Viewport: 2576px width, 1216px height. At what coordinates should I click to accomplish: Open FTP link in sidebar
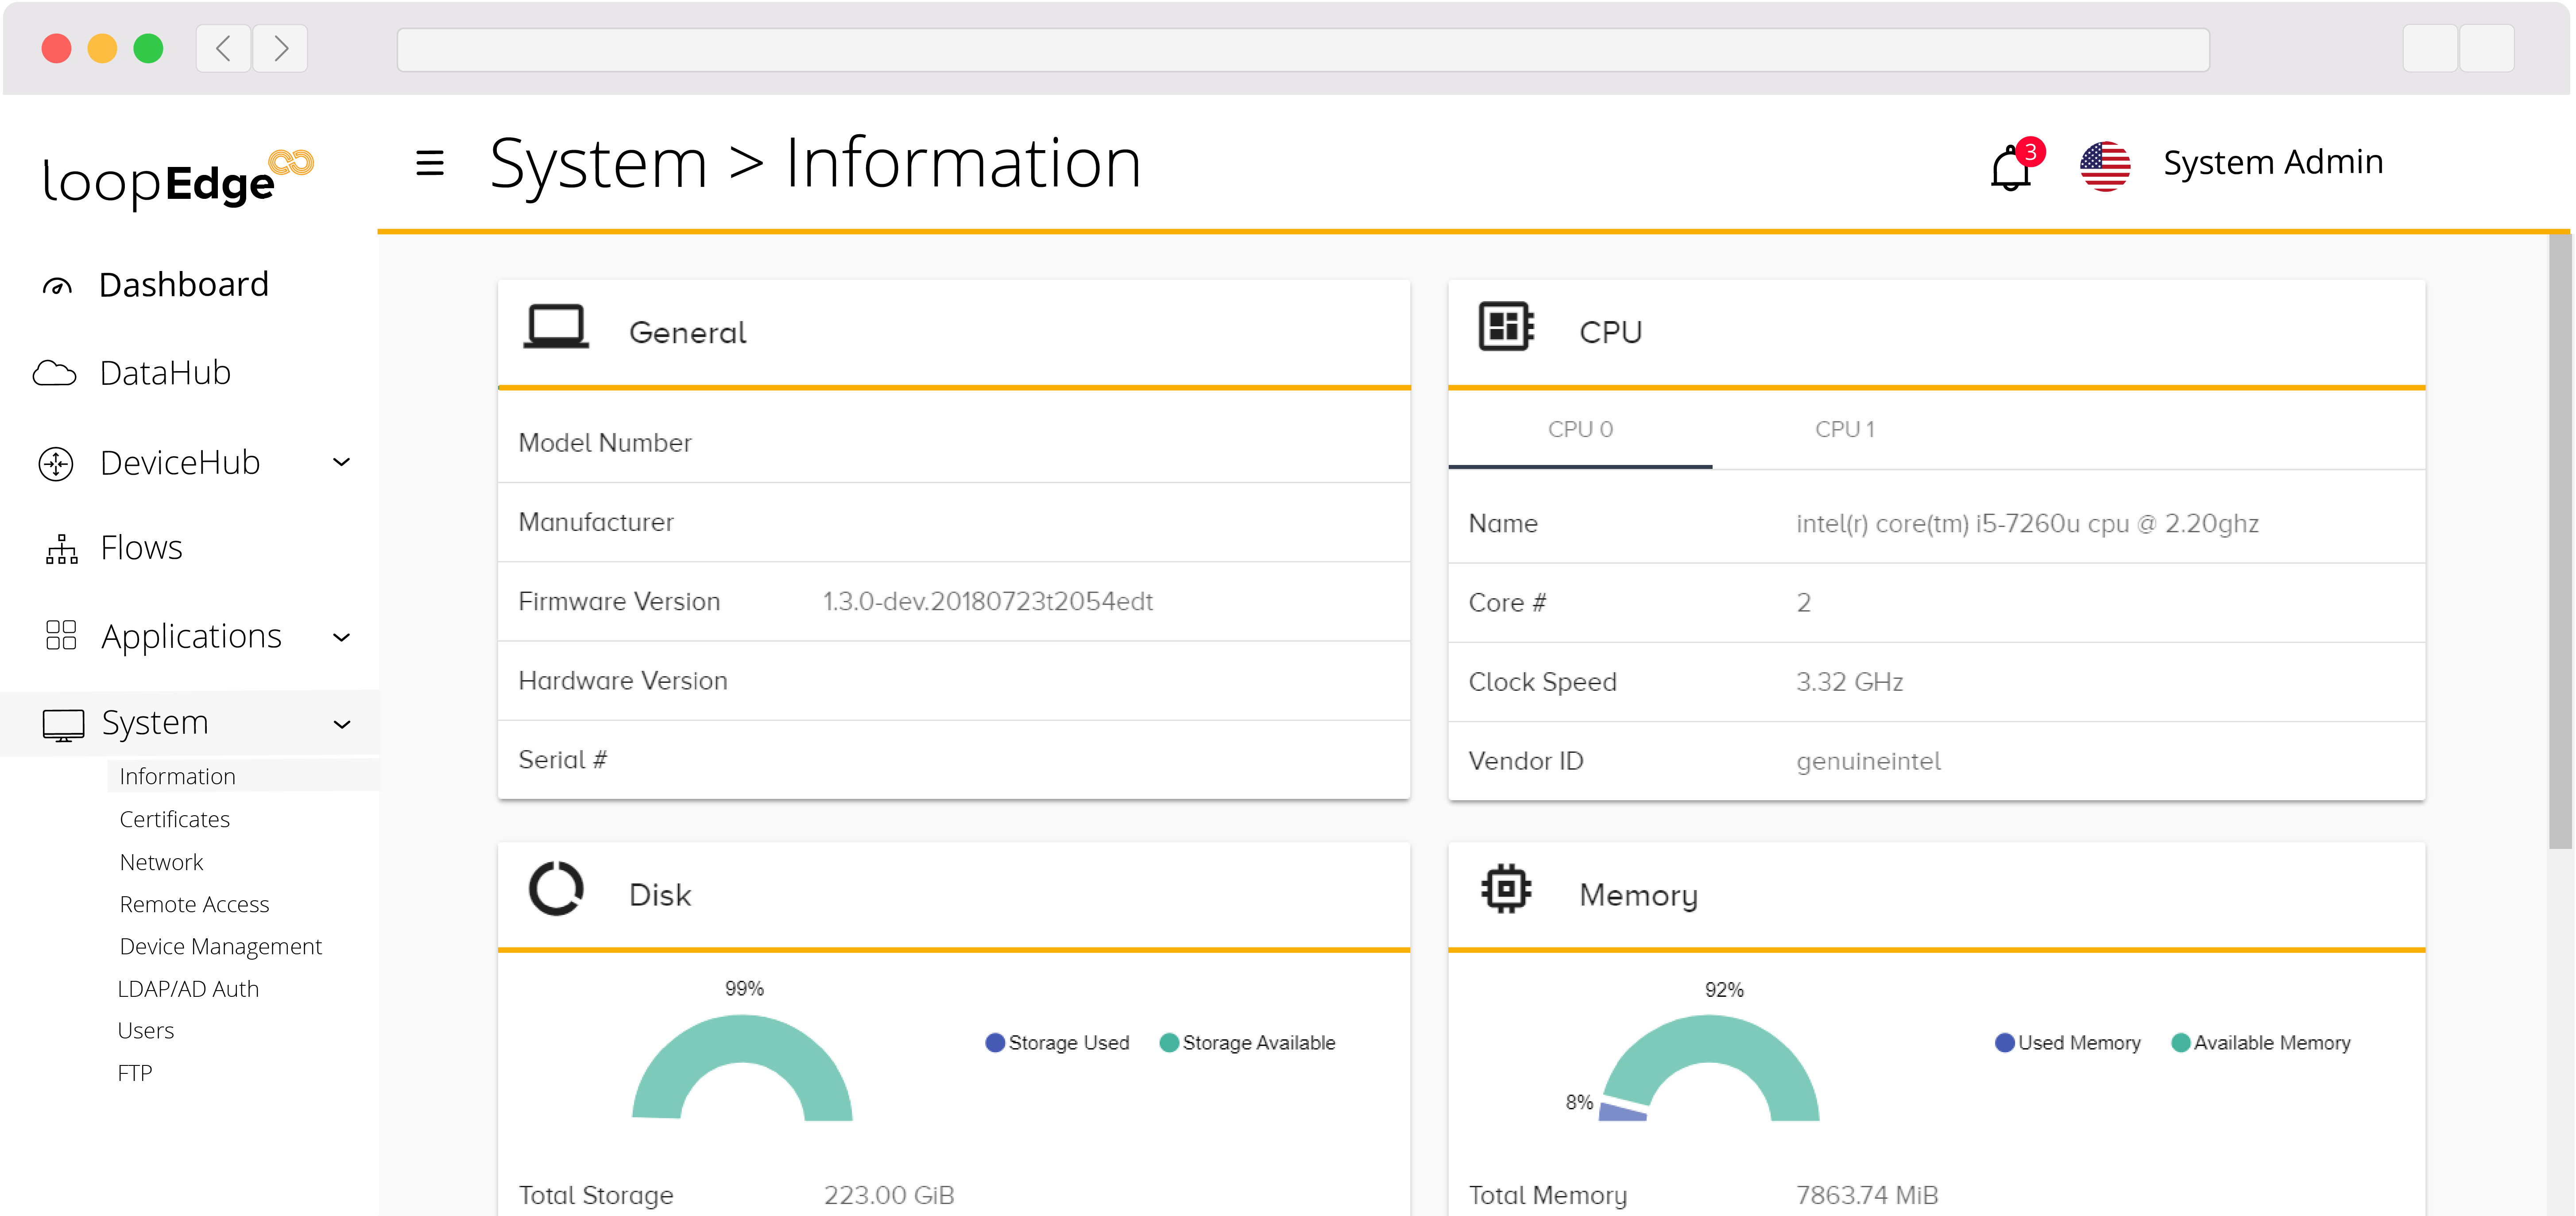pos(135,1073)
